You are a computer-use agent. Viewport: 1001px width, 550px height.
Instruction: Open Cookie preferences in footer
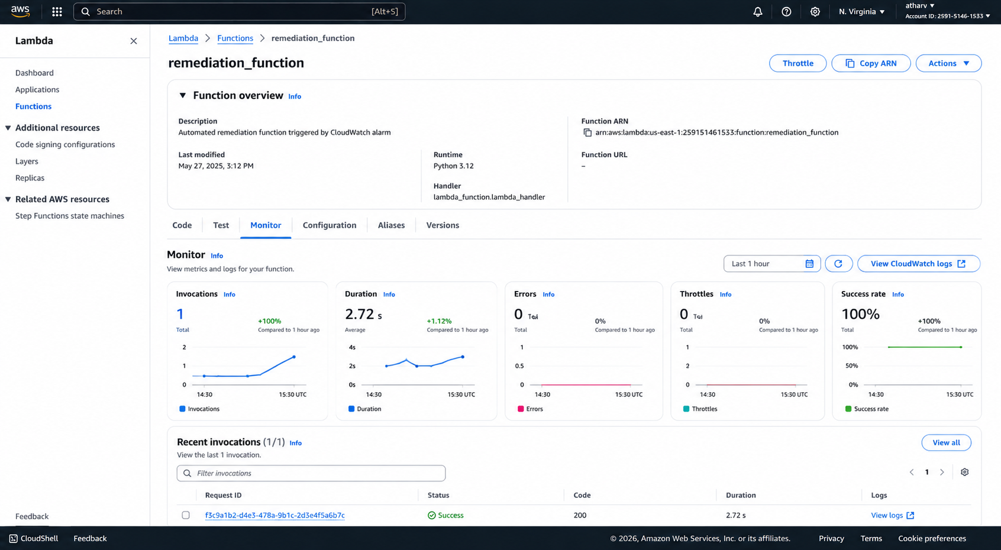point(932,538)
